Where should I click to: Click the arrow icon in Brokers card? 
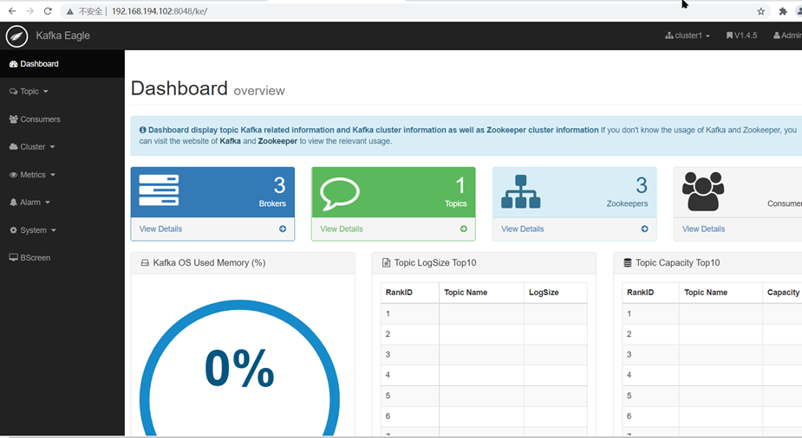283,229
